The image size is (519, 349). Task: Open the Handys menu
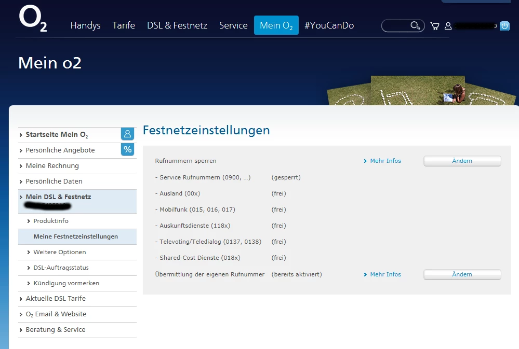85,25
